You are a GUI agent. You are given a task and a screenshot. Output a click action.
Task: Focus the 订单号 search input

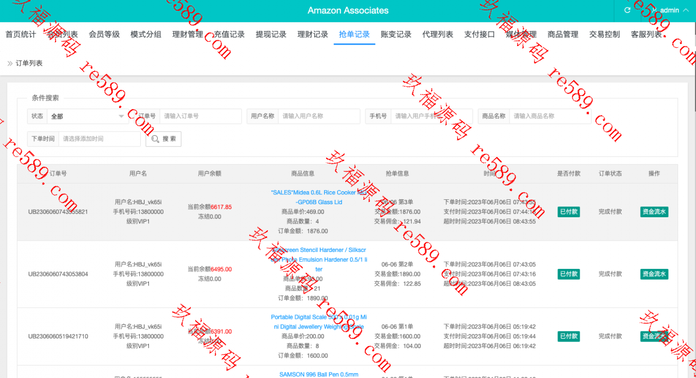point(201,116)
